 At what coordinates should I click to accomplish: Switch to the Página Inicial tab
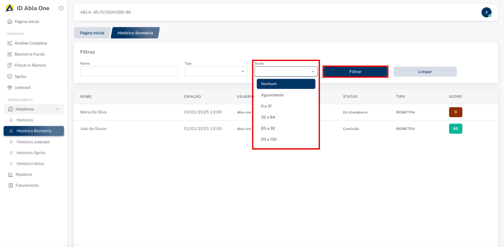[92, 33]
